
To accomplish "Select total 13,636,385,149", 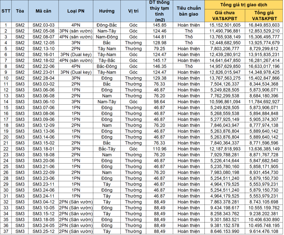I will pyautogui.click(x=264, y=149).
